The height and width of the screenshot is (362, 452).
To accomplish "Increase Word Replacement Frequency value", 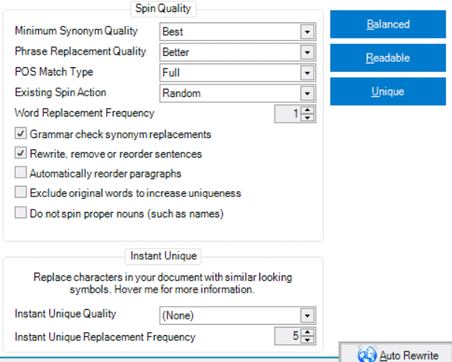I will (x=308, y=110).
